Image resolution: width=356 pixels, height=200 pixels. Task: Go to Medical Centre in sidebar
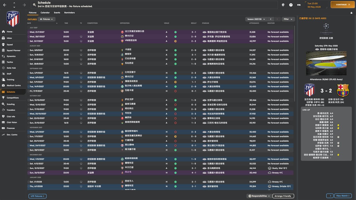point(14,86)
